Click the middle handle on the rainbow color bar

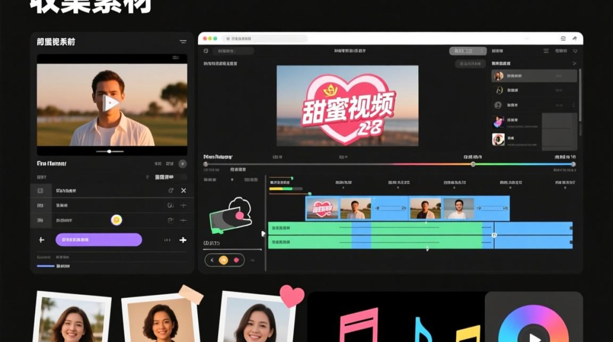(473, 164)
